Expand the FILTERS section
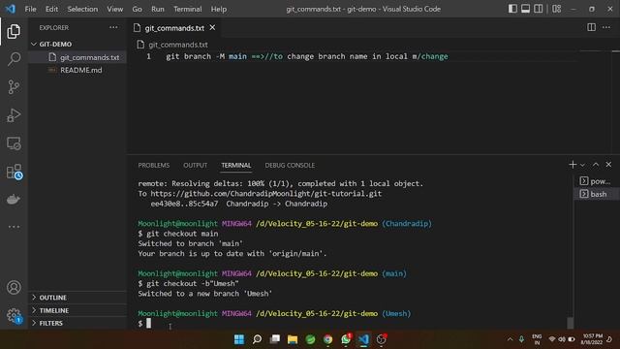The image size is (620, 349). 77,323
